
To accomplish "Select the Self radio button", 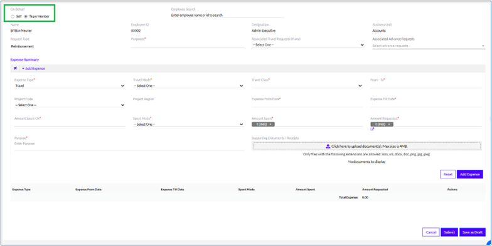I will (13, 16).
